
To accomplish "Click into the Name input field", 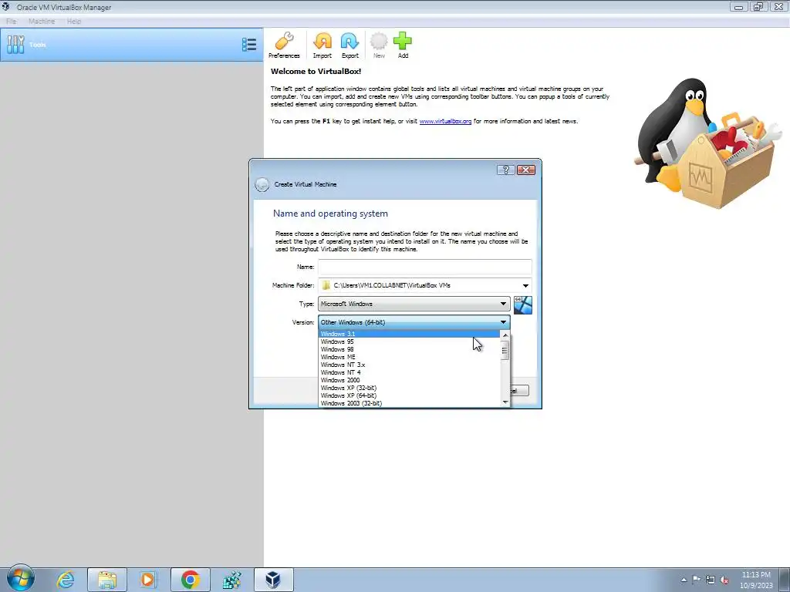I will [425, 267].
